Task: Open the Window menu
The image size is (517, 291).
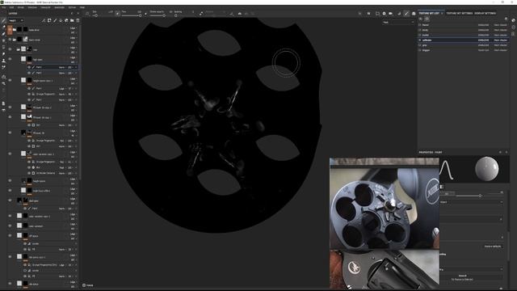Action: (x=32, y=7)
